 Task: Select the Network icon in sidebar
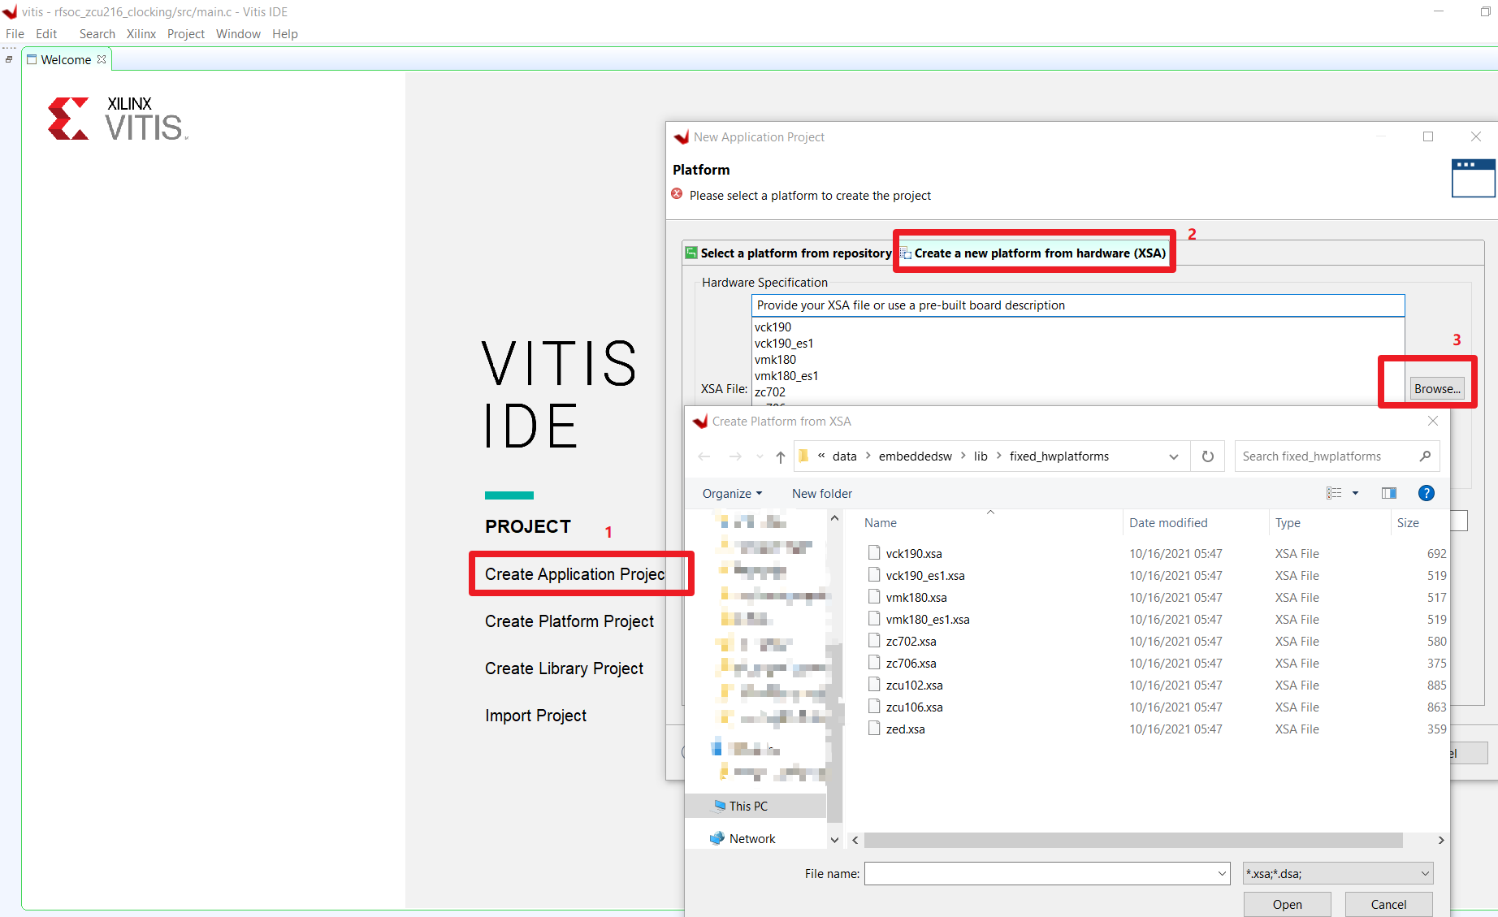click(717, 838)
